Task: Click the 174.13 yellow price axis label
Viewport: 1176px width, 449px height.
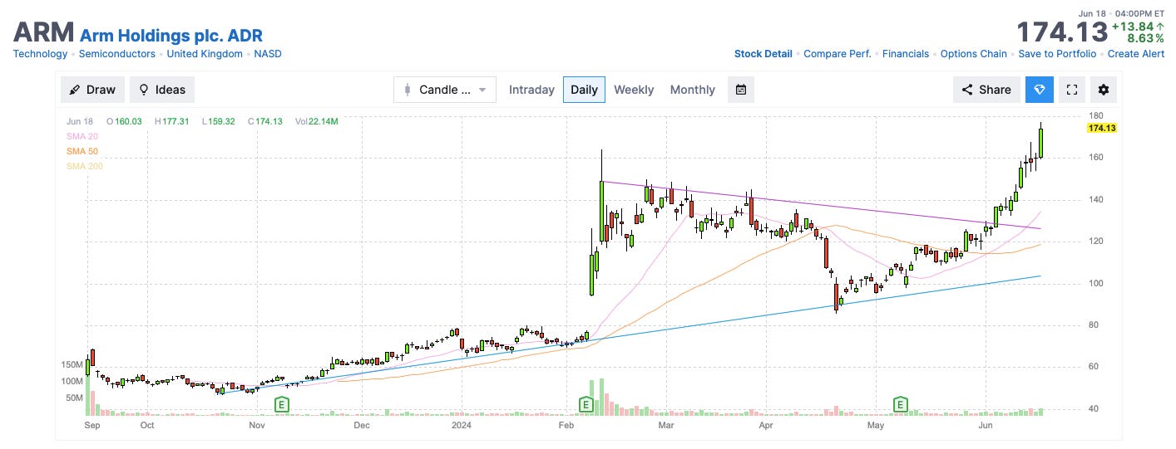Action: point(1101,128)
